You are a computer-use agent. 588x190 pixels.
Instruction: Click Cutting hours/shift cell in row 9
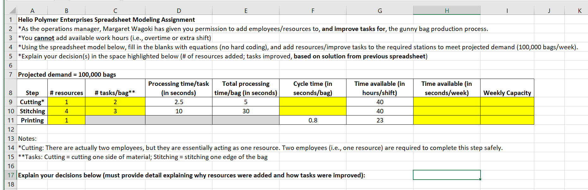pos(380,102)
